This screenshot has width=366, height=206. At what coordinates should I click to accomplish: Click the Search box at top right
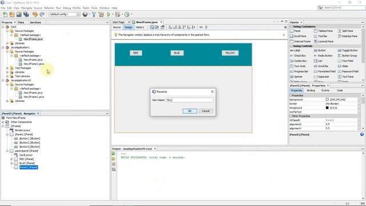click(x=342, y=7)
